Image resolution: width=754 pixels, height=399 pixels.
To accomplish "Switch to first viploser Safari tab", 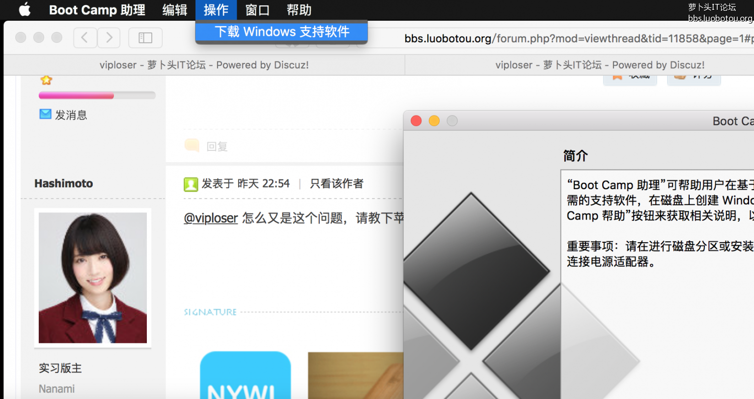I will pyautogui.click(x=204, y=65).
